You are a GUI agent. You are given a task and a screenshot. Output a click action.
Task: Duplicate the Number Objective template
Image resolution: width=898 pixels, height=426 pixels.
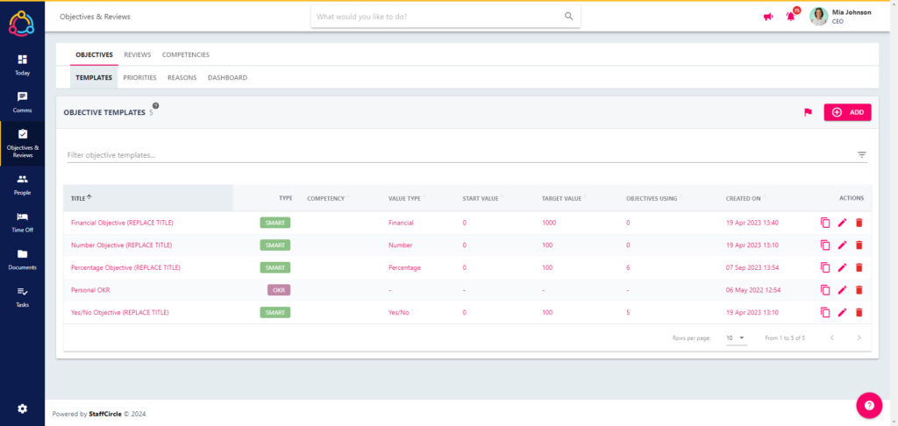825,245
